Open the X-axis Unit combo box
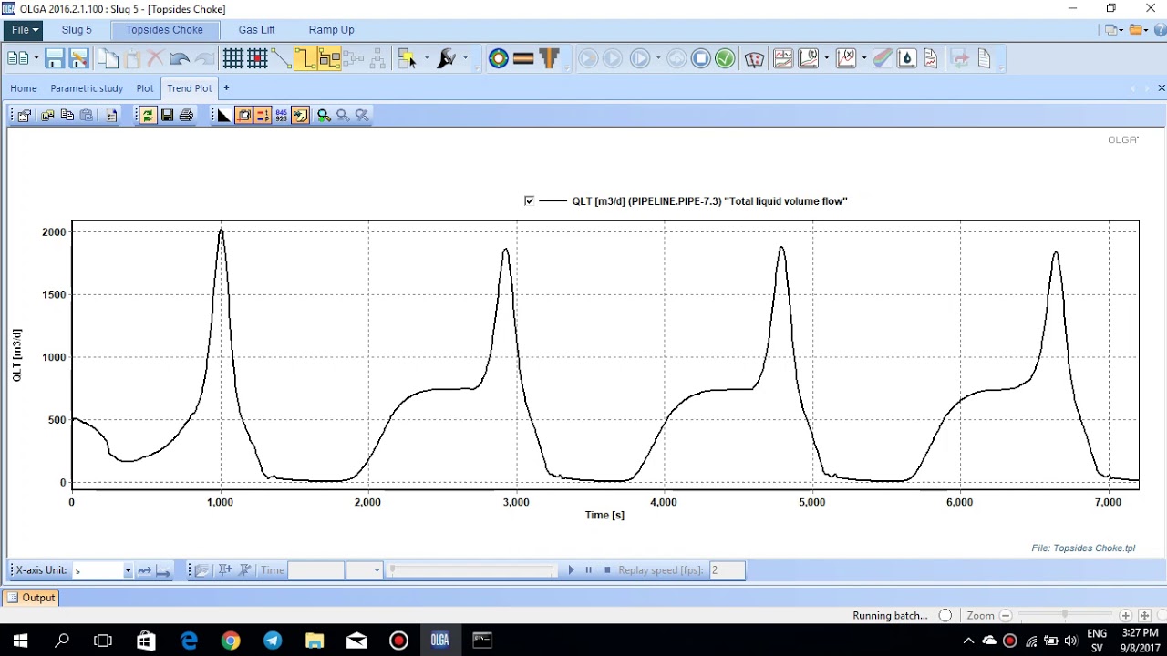Viewport: 1167px width, 656px height. pyautogui.click(x=103, y=570)
